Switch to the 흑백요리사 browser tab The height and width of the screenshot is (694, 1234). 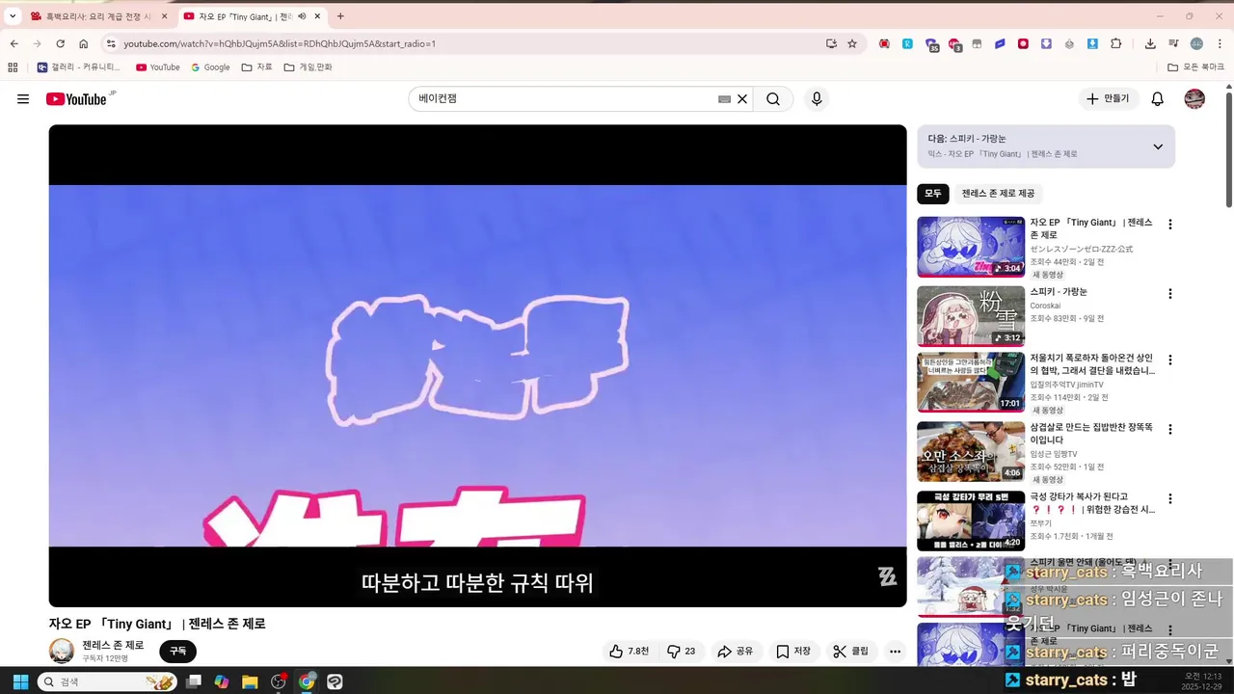(99, 16)
